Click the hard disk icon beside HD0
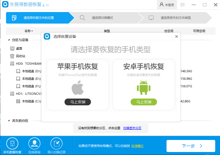Image resolution: width=220 pixels, height=155 pixels. pos(12,64)
